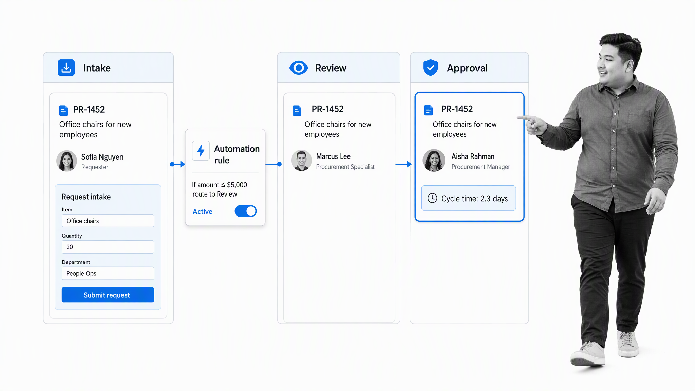Screen dimensions: 695x391
Task: Click the Automation rule heading
Action: pyautogui.click(x=237, y=154)
